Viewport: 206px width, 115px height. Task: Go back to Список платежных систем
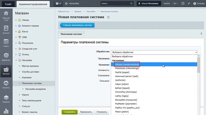click(x=77, y=25)
